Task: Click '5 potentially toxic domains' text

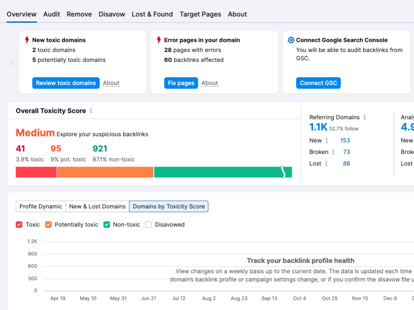Action: tap(69, 60)
